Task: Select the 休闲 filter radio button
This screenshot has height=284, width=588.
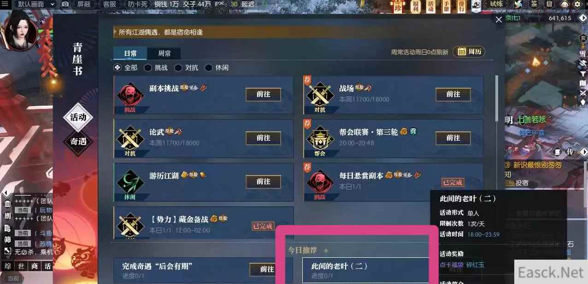Action: (x=217, y=68)
